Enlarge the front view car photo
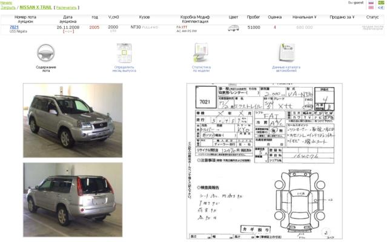 pyautogui.click(x=73, y=120)
